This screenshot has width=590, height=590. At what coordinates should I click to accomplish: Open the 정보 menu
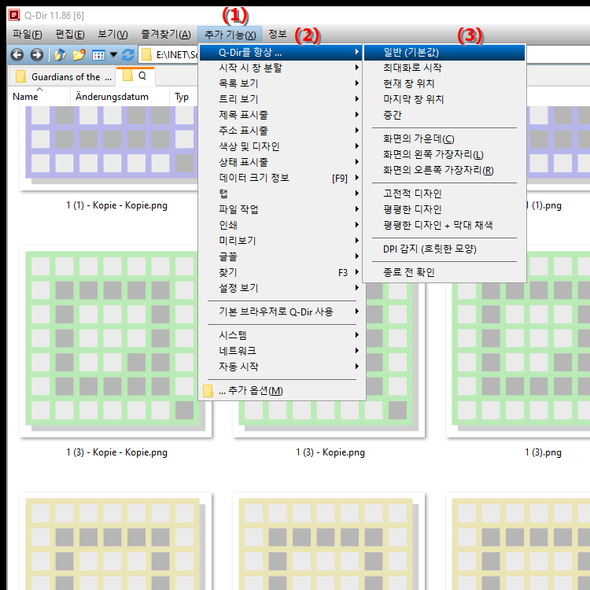pos(278,35)
